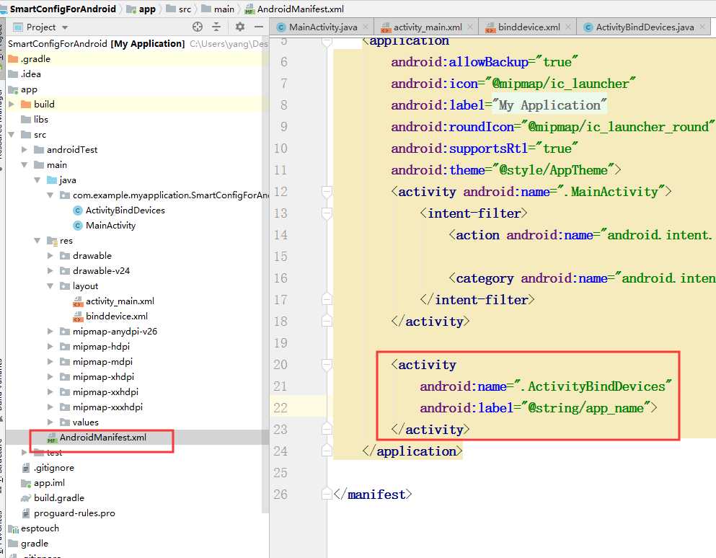The width and height of the screenshot is (716, 558).
Task: Select proguard-rules.pro file icon
Action: coord(26,513)
